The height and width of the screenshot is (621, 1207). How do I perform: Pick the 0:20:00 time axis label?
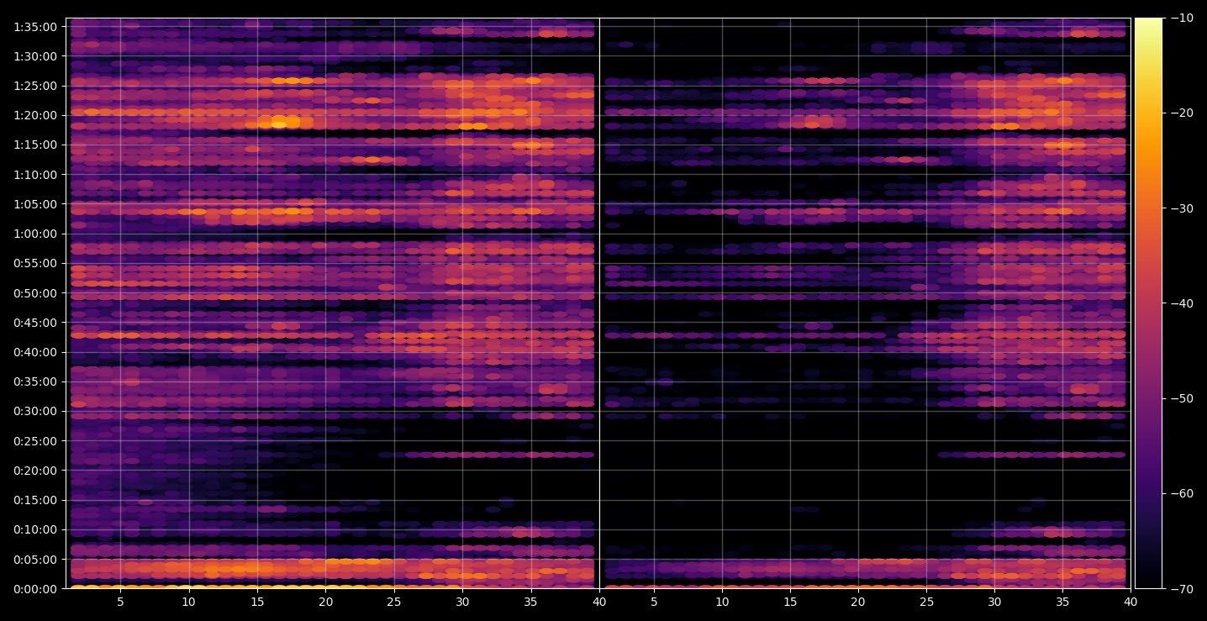34,471
